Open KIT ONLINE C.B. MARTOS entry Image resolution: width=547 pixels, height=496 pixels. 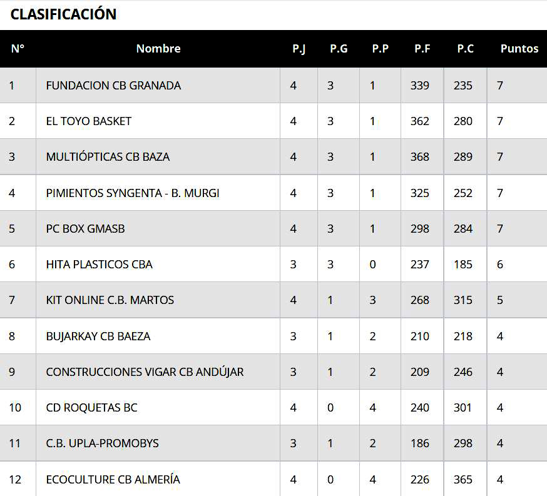coord(110,300)
